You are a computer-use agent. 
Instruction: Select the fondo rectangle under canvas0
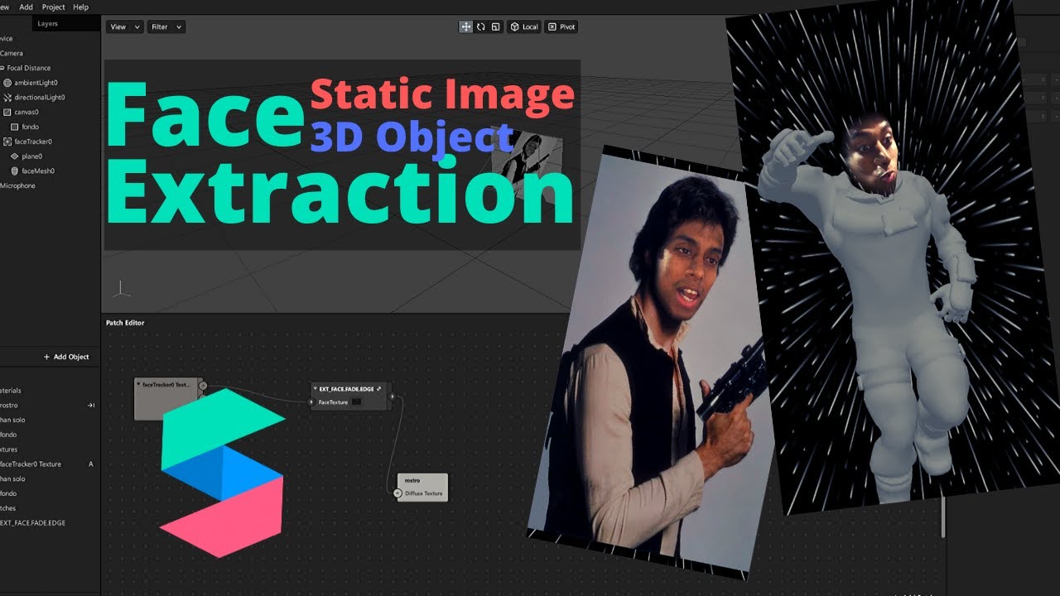tap(30, 127)
